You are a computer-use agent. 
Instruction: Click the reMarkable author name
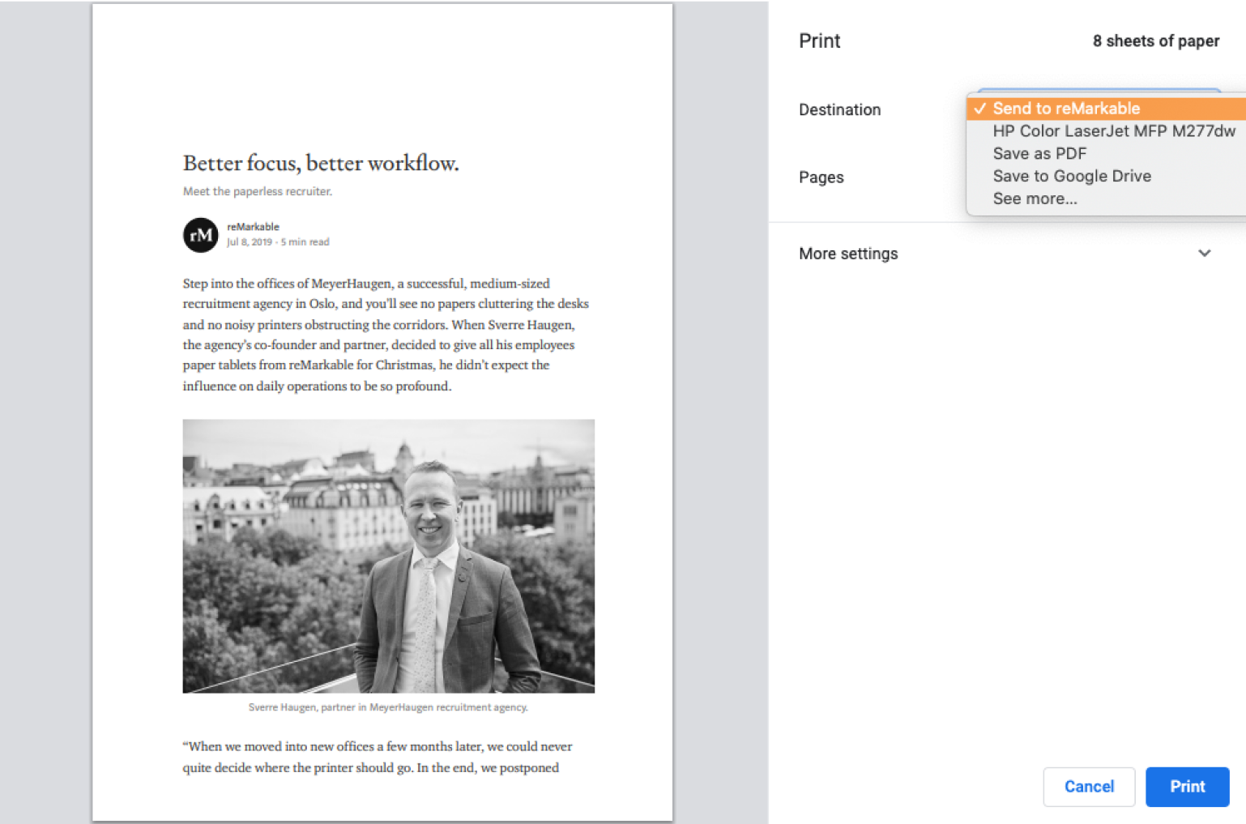click(253, 227)
